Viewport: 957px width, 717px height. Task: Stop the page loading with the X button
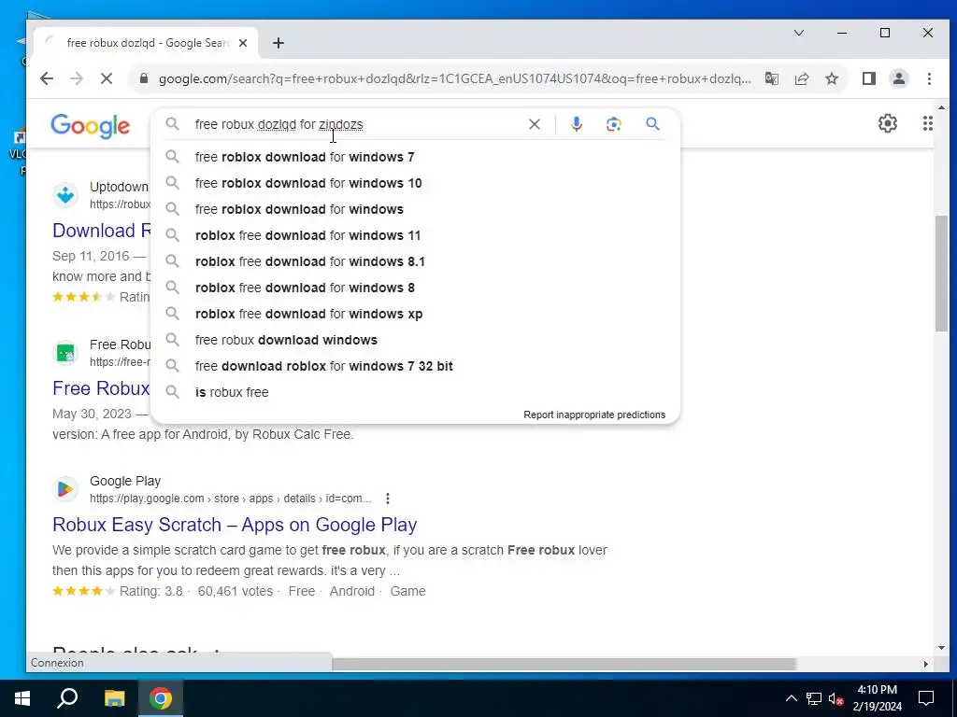point(107,78)
